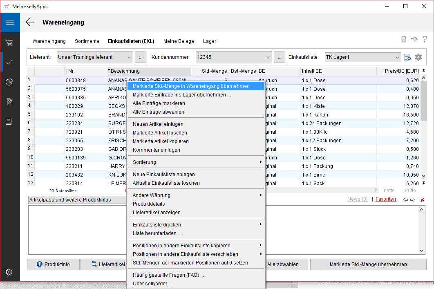Toggle the netto price display
The width and height of the screenshot is (434, 289).
pyautogui.click(x=389, y=190)
